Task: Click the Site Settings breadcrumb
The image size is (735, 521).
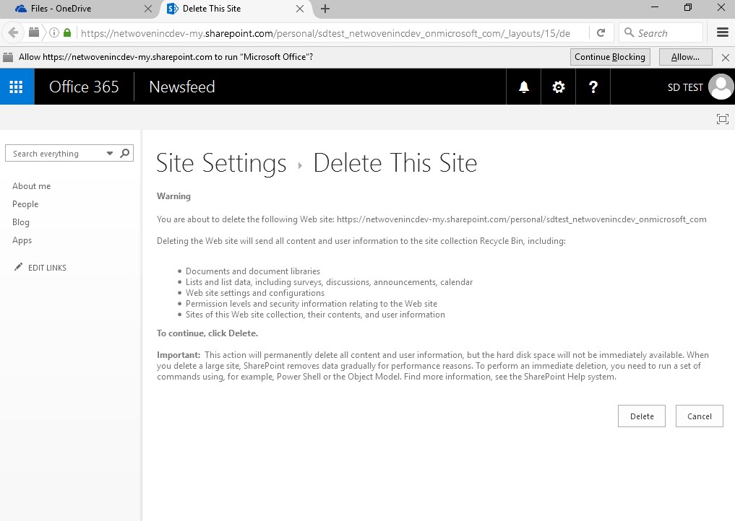Action: 220,163
